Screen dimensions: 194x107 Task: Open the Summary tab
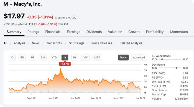pyautogui.click(x=14, y=32)
